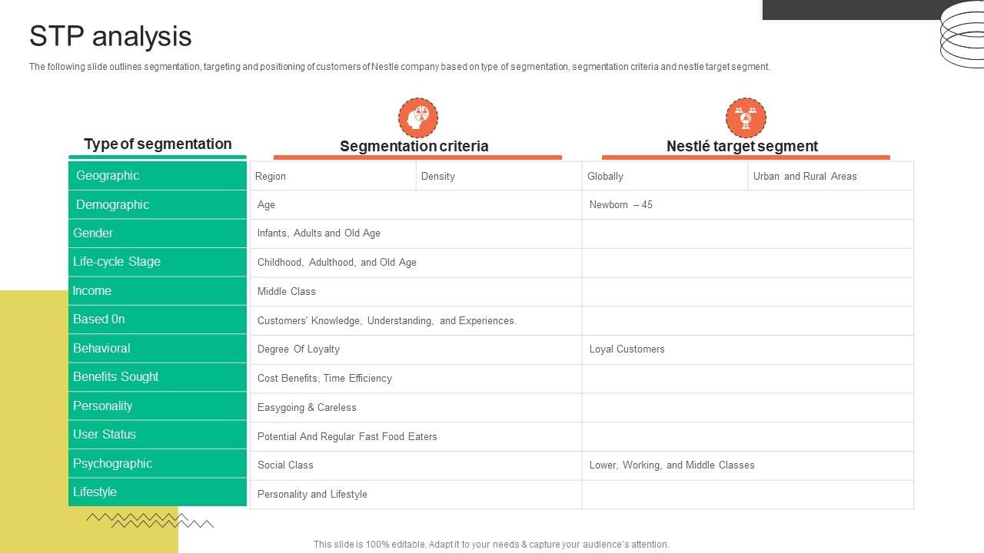Click the Benefits Sought row label

(x=158, y=377)
